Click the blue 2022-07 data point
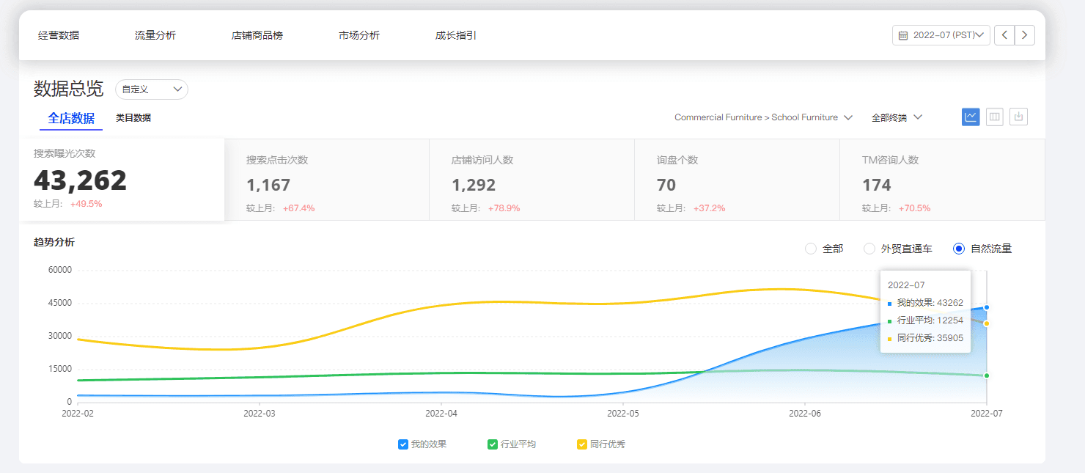The height and width of the screenshot is (473, 1085). click(987, 307)
